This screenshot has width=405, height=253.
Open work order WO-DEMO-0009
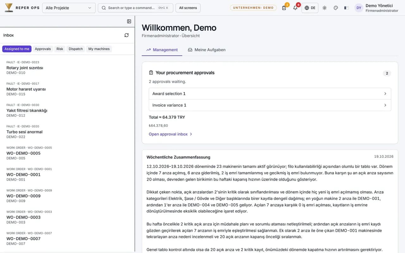(x=67, y=195)
